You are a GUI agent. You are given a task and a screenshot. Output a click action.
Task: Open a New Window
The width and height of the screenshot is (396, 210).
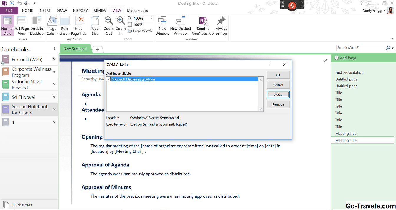tap(162, 26)
